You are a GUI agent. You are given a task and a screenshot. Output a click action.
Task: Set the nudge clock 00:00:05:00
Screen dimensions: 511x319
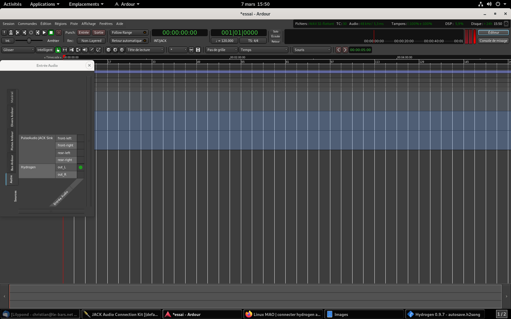(x=360, y=50)
